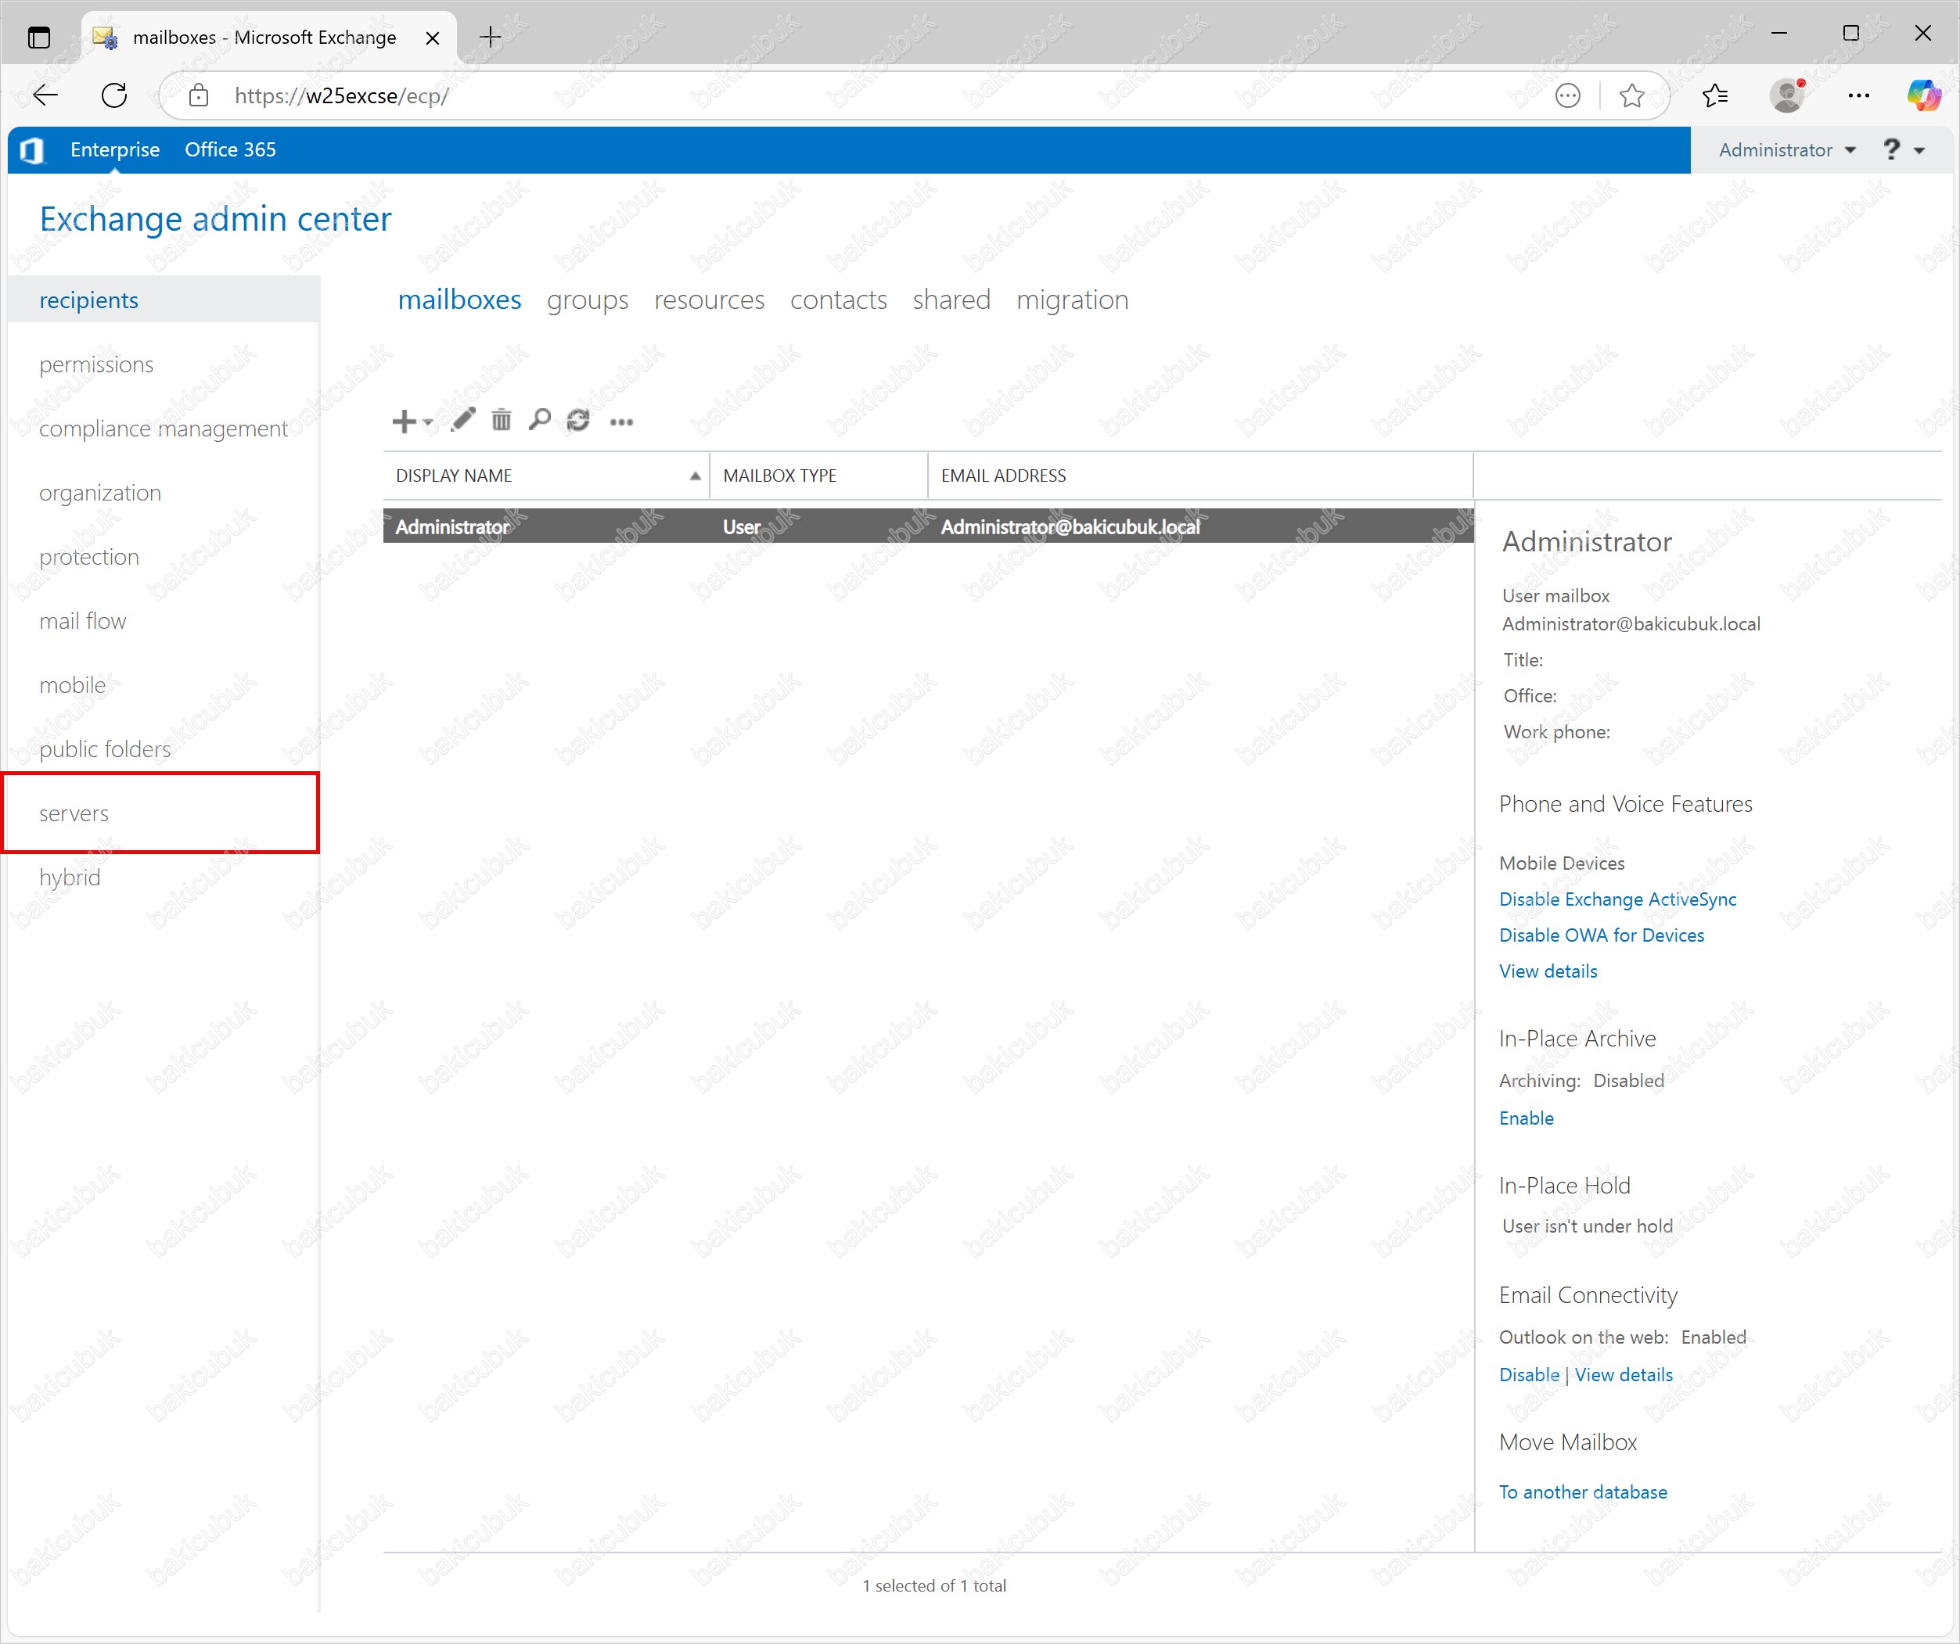Click View details under Email Connectivity
1960x1644 pixels.
click(x=1624, y=1374)
